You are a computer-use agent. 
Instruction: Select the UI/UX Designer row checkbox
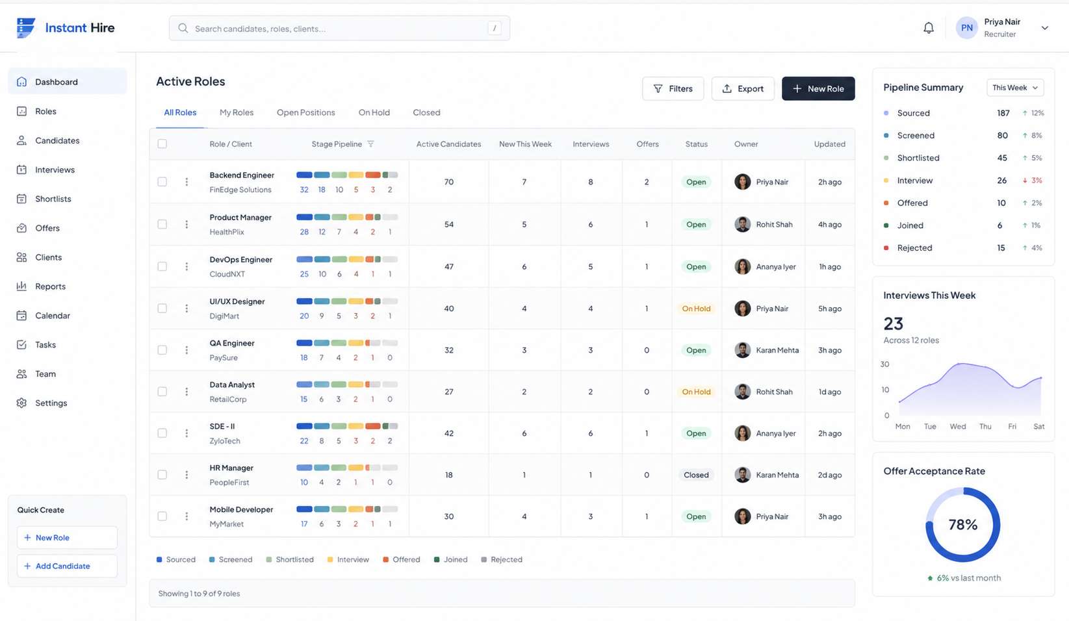point(162,309)
